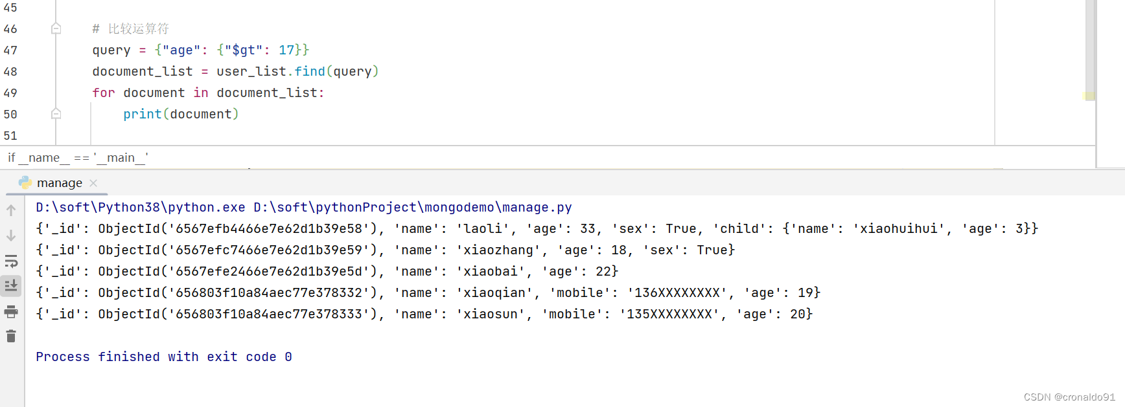Screen dimensions: 1125x407
Task: Click the print(document) statement
Action: point(181,114)
